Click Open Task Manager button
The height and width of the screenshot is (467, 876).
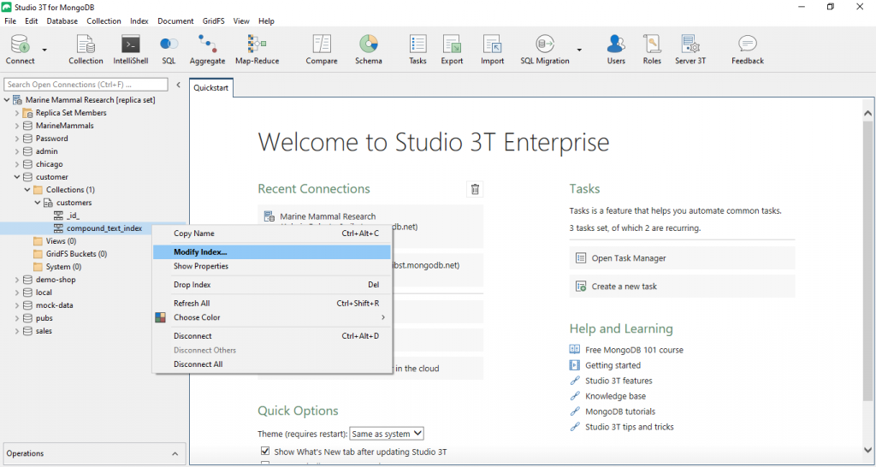[x=682, y=258]
